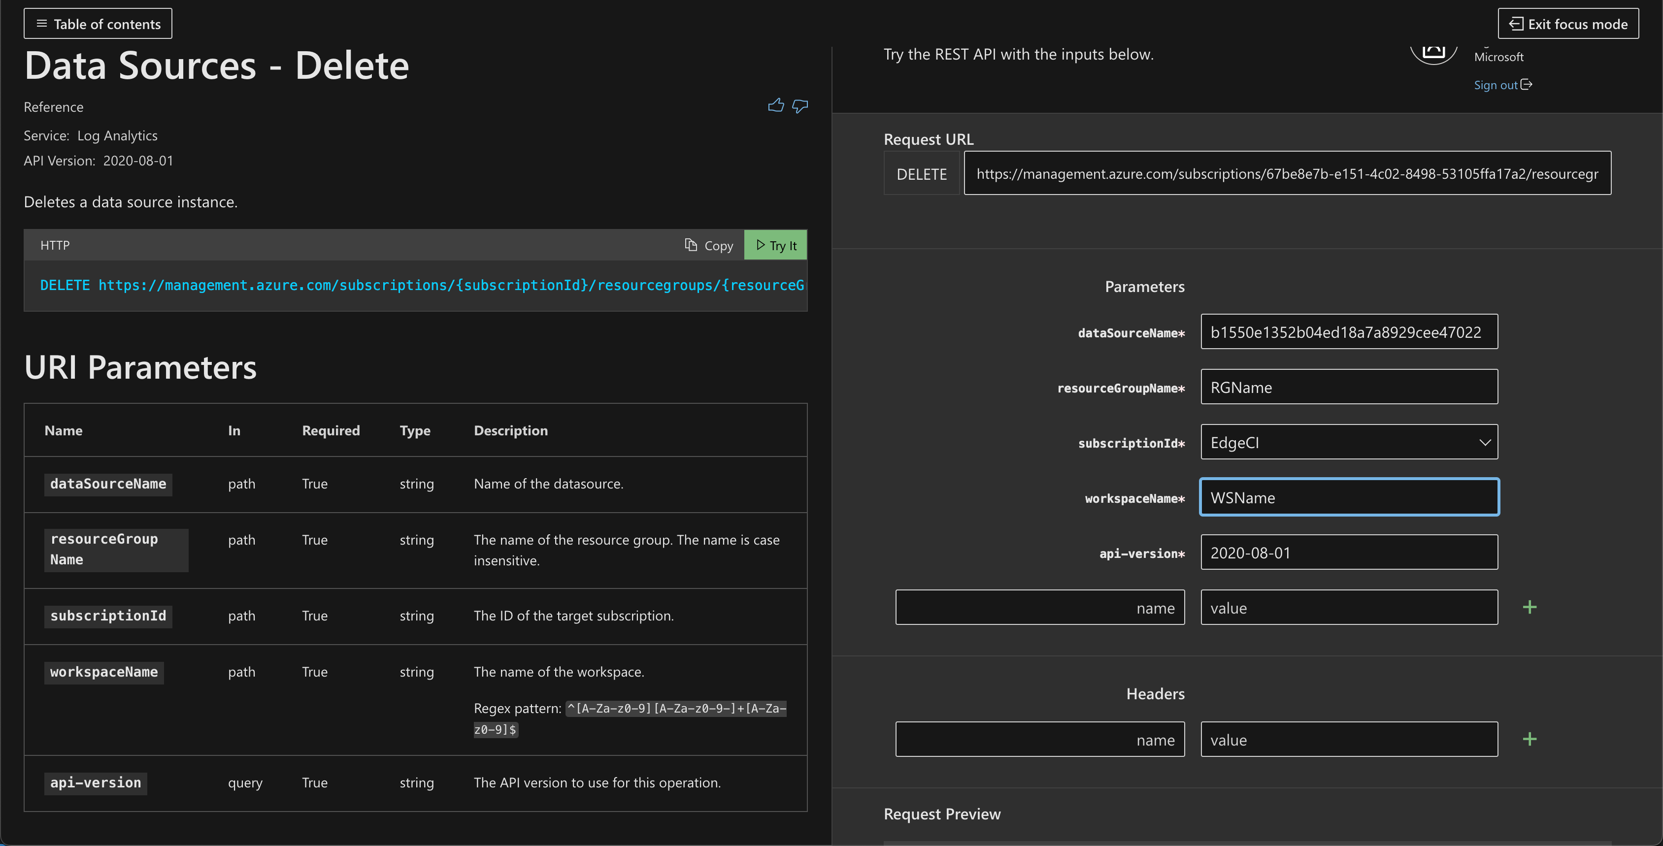Click the extra parameter value field
1663x846 pixels.
pyautogui.click(x=1349, y=607)
